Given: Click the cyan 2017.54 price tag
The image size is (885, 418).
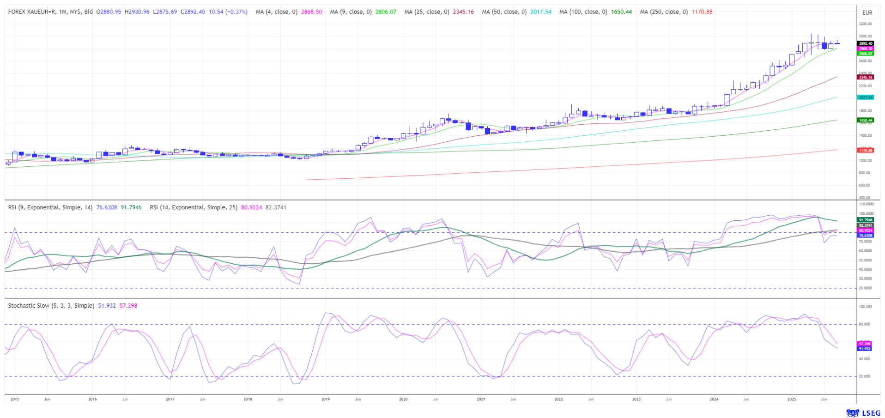Looking at the screenshot, I should [865, 97].
